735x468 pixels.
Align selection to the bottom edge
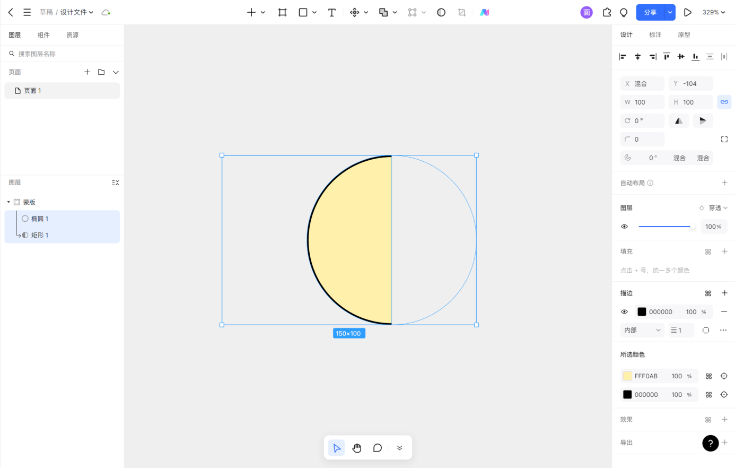coord(695,56)
